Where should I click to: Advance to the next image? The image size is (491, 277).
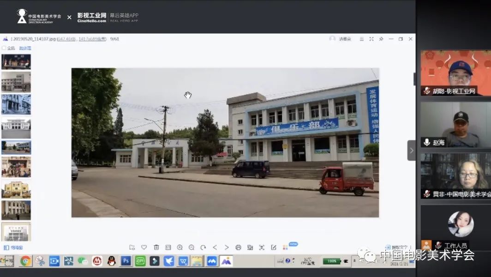[227, 247]
